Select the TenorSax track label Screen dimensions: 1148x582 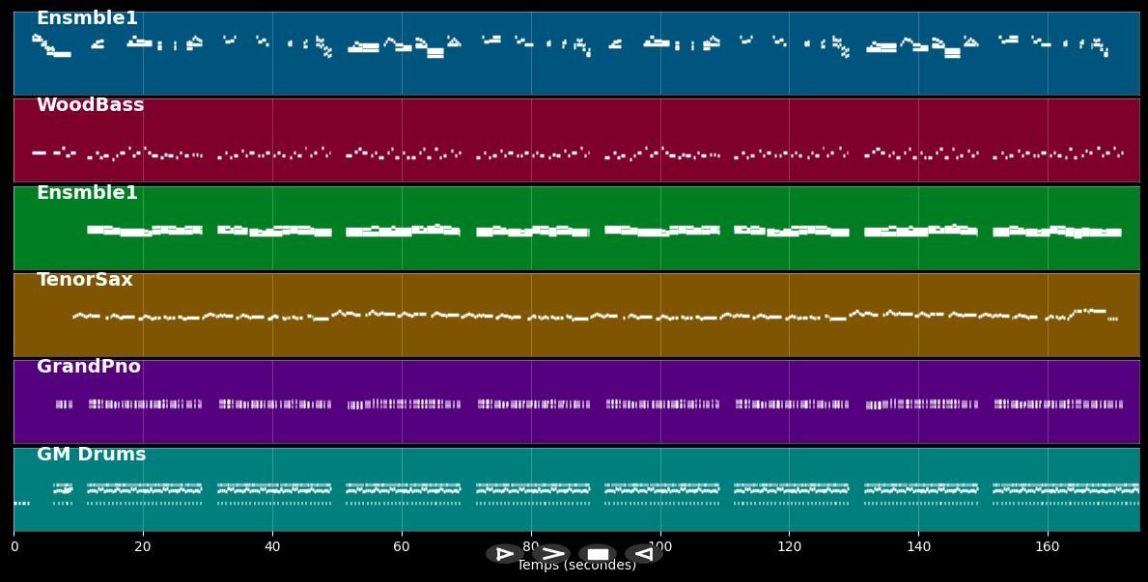pos(84,280)
